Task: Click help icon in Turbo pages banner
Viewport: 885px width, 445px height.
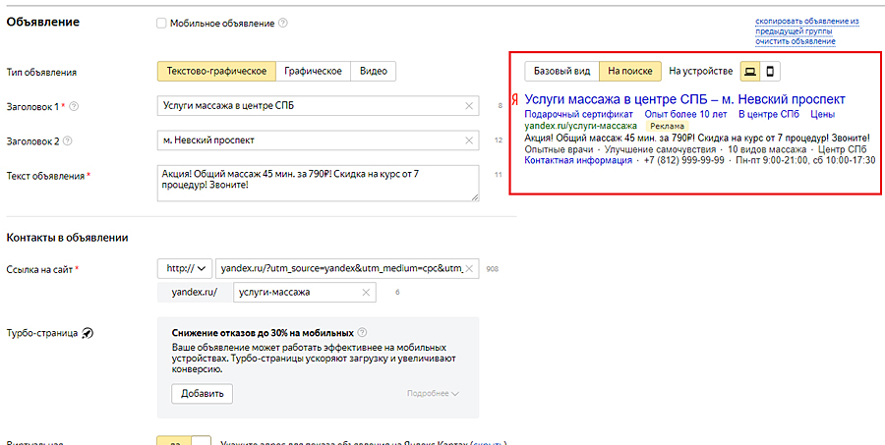Action: pos(362,333)
